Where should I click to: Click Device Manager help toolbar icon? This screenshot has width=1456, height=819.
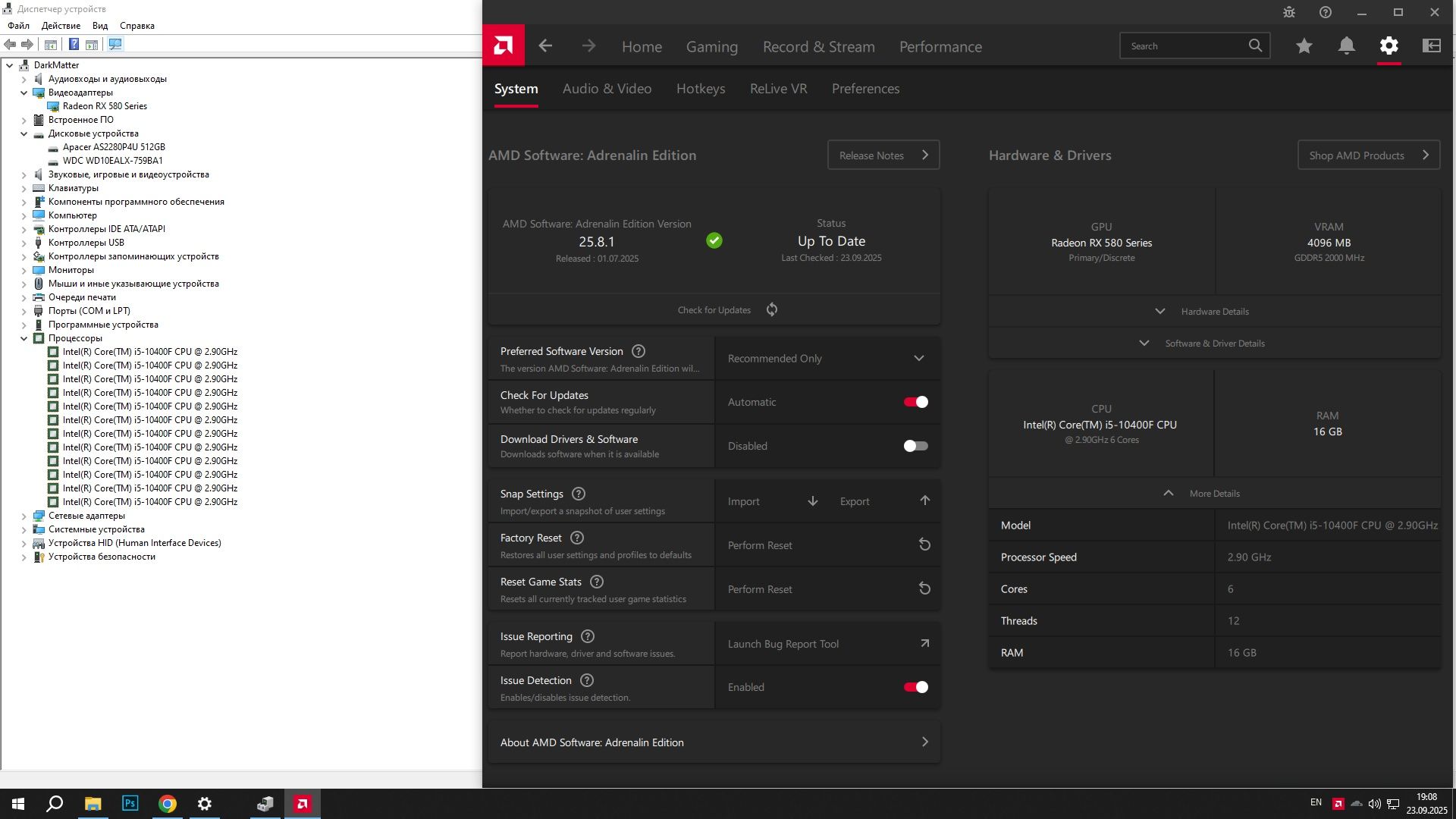coord(74,44)
